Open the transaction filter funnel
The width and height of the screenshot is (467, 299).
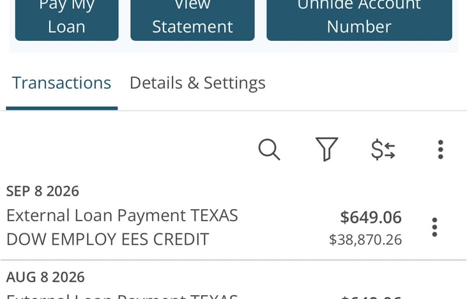coord(326,149)
